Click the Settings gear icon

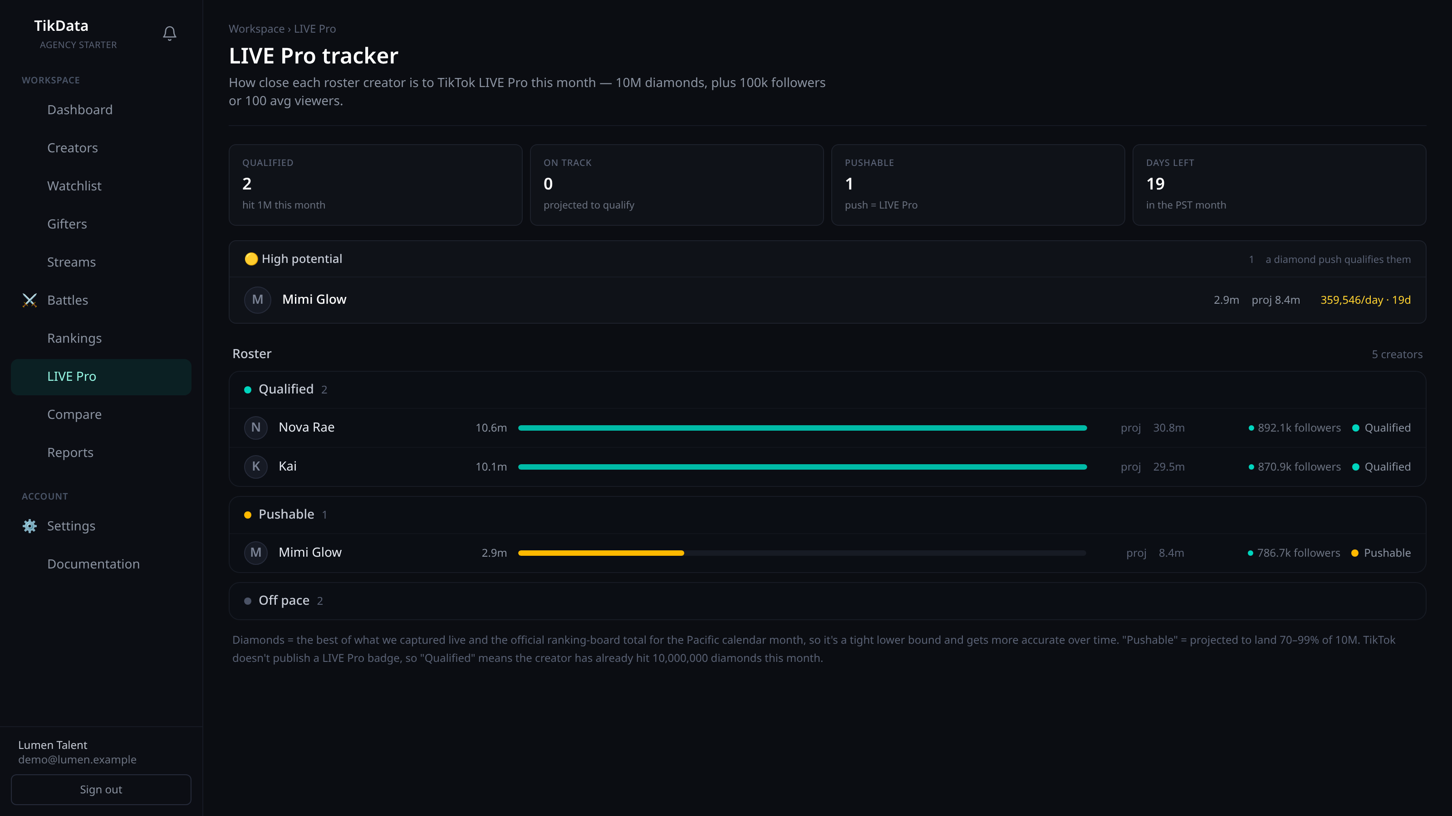tap(29, 526)
